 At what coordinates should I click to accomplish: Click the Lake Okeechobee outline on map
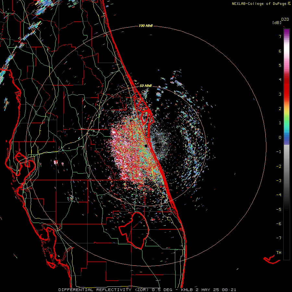(134, 230)
